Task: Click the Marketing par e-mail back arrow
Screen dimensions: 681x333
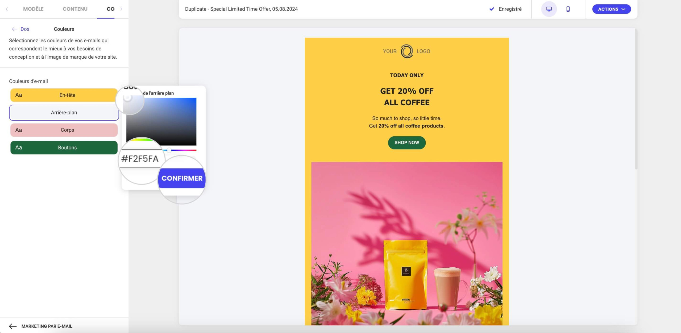Action: pos(13,326)
